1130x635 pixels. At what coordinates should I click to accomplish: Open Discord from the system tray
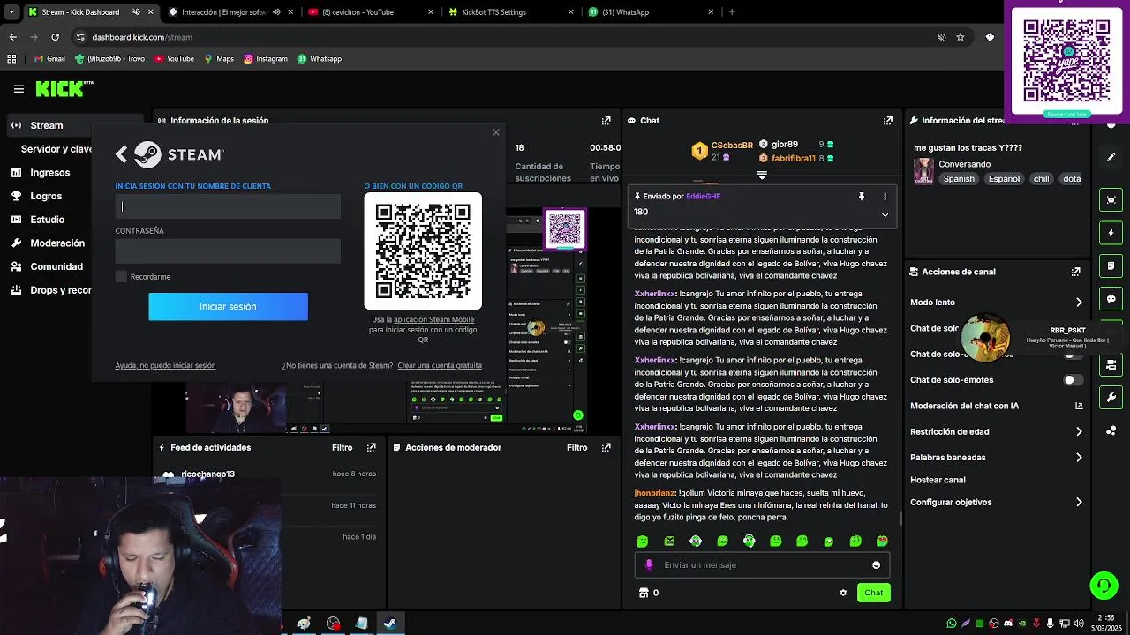click(1008, 624)
